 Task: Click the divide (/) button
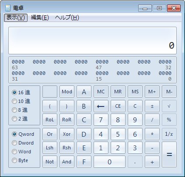pos(152,120)
